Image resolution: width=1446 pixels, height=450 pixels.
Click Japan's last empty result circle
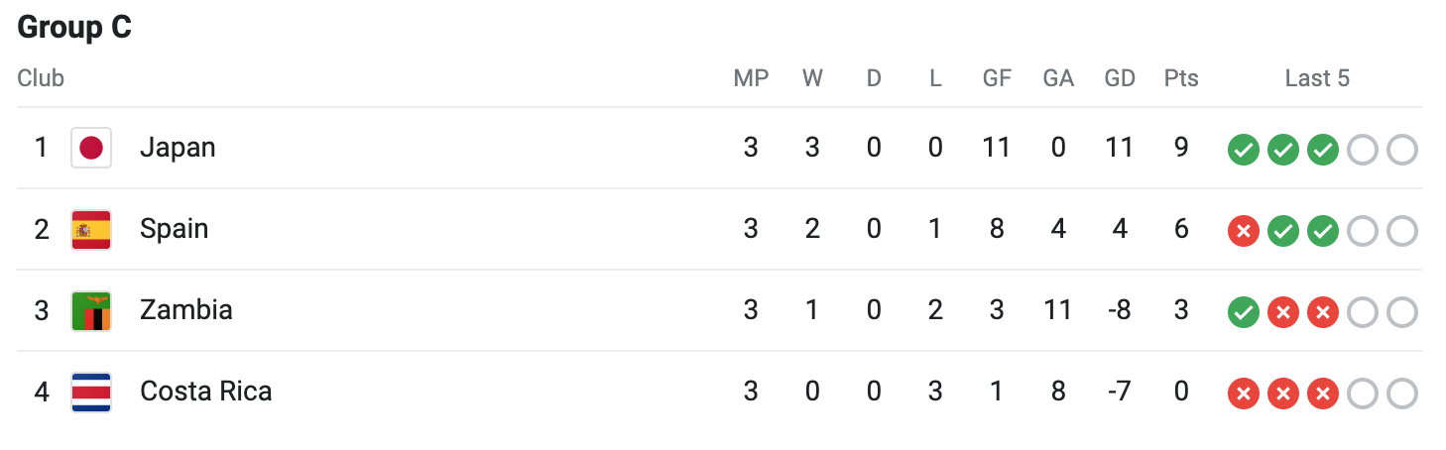point(1401,151)
